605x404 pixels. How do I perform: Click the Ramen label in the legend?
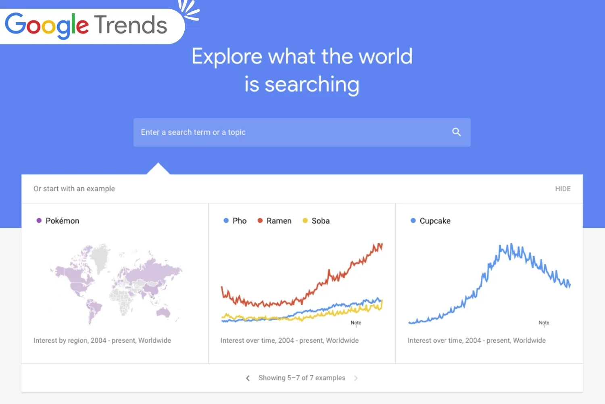[x=279, y=221]
